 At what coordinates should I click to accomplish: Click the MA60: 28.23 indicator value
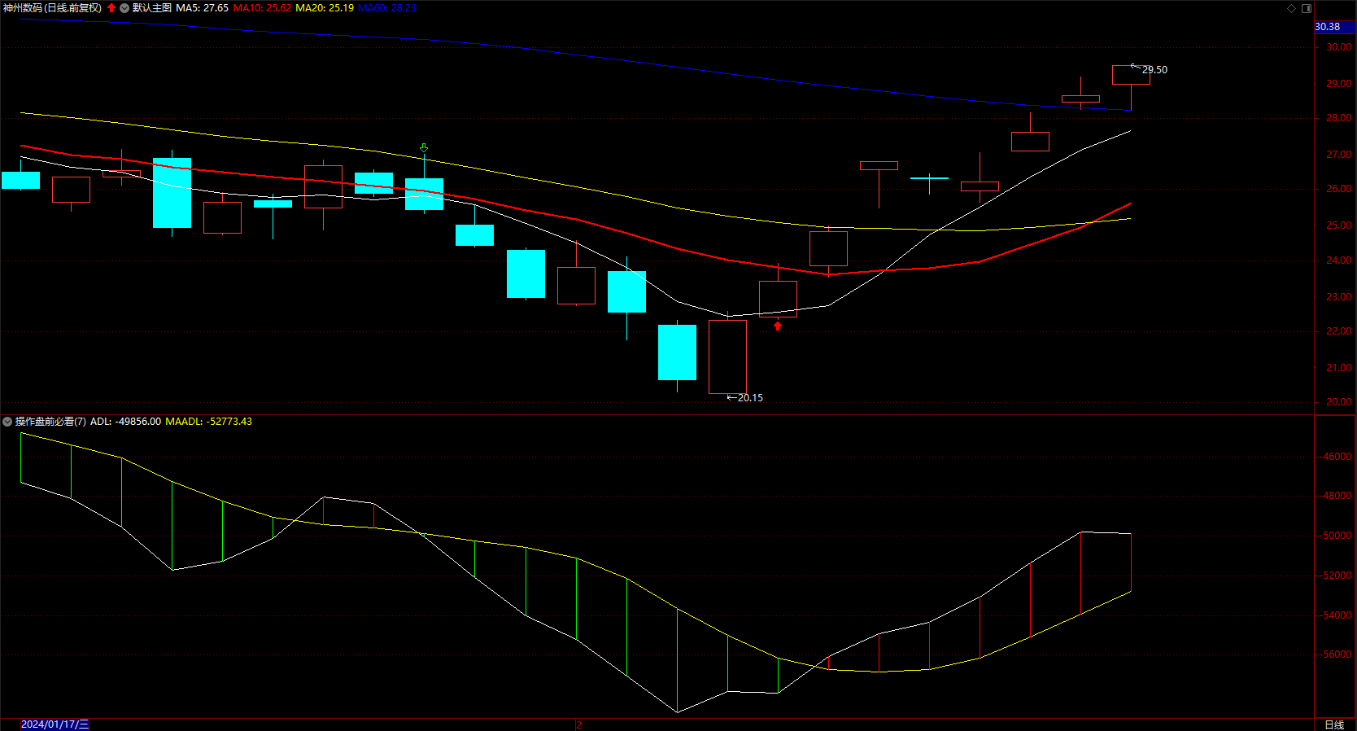coord(387,8)
